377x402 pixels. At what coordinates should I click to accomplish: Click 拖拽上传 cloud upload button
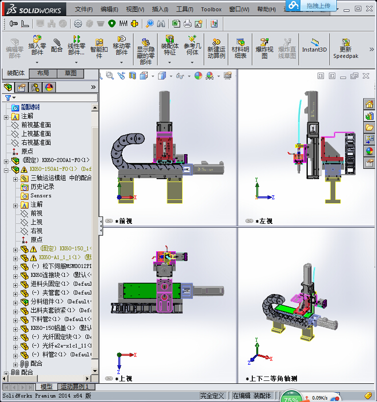[x=311, y=5]
